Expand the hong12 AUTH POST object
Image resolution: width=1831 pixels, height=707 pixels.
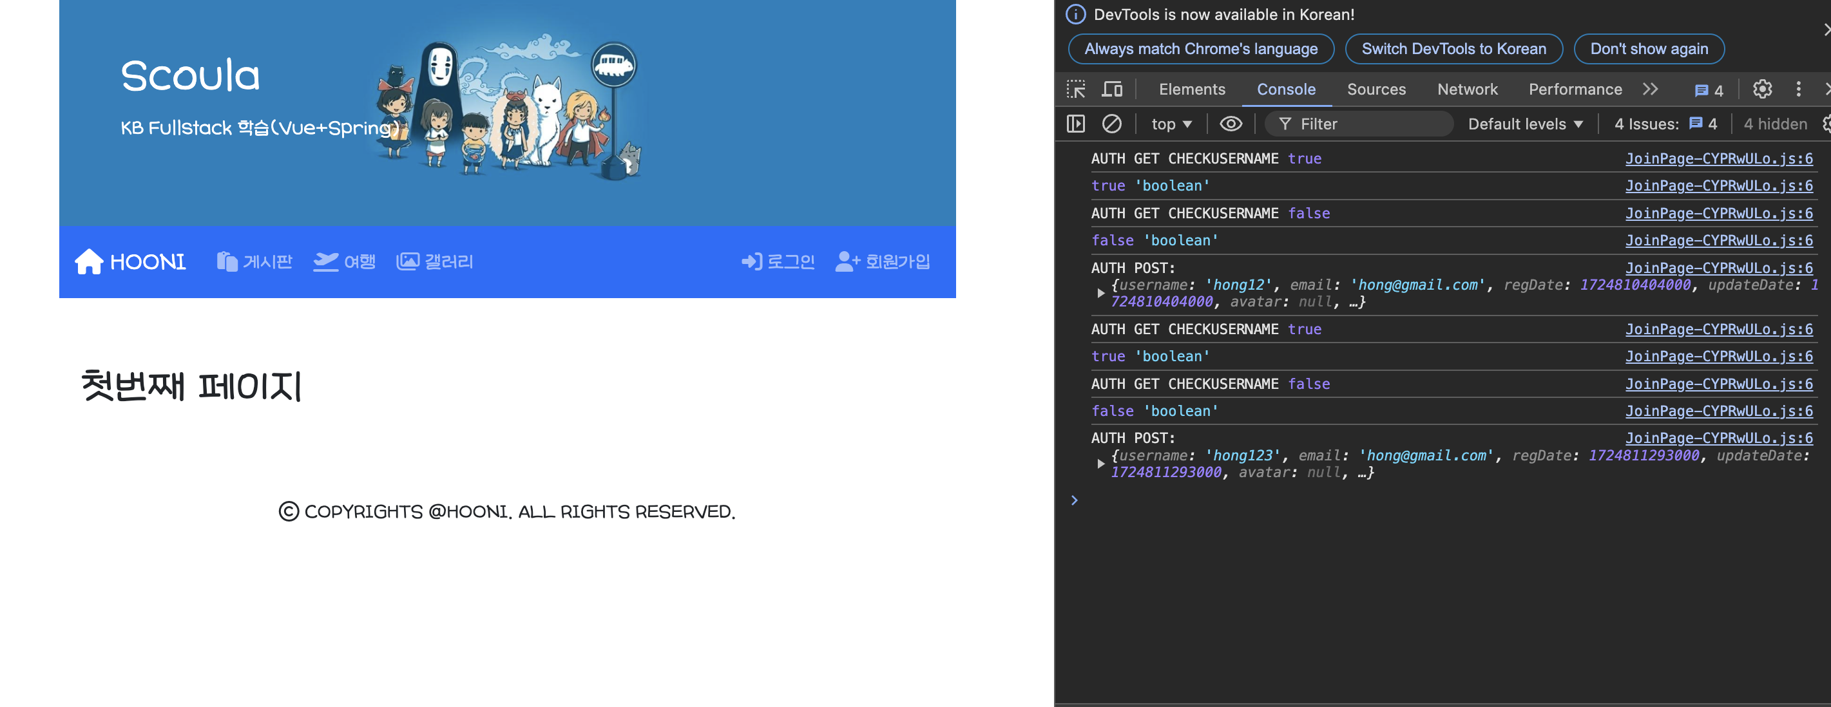(1100, 293)
